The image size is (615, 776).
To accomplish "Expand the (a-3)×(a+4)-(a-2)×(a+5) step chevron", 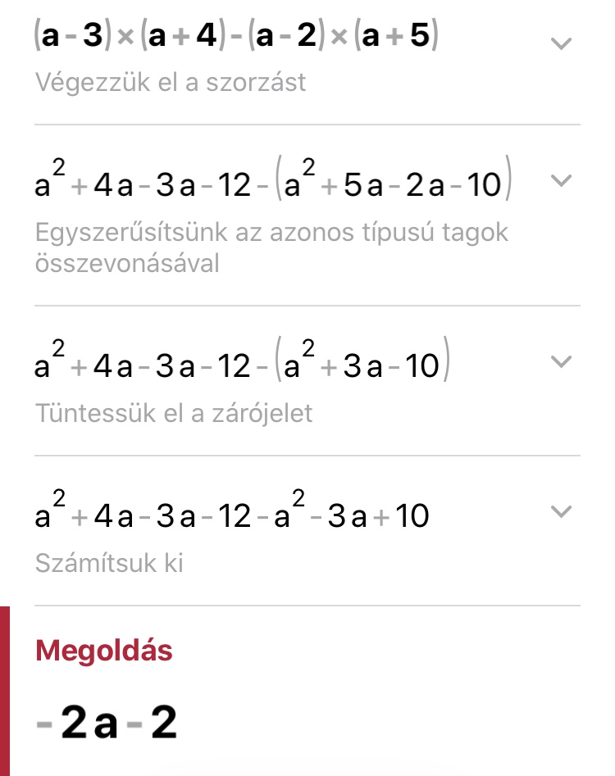I will coord(561,43).
